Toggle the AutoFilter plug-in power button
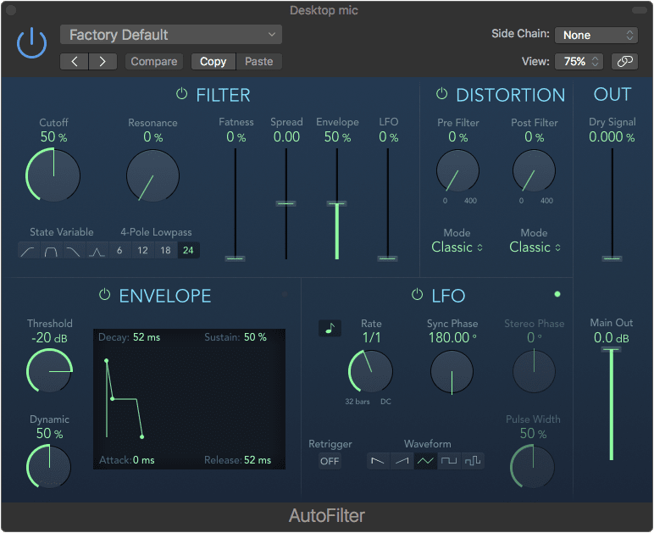 click(x=31, y=43)
